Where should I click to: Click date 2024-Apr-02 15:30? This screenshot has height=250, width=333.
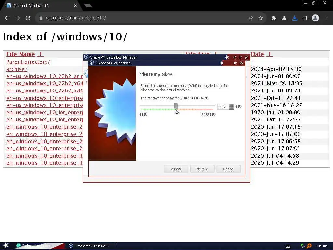coord(276,69)
